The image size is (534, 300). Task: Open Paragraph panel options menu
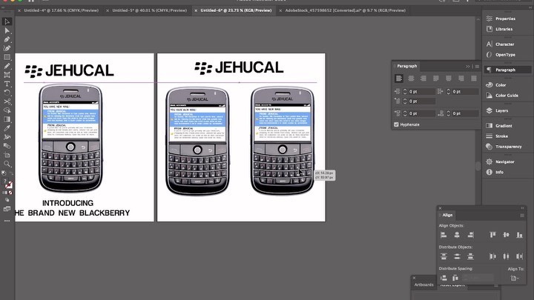[x=475, y=66]
